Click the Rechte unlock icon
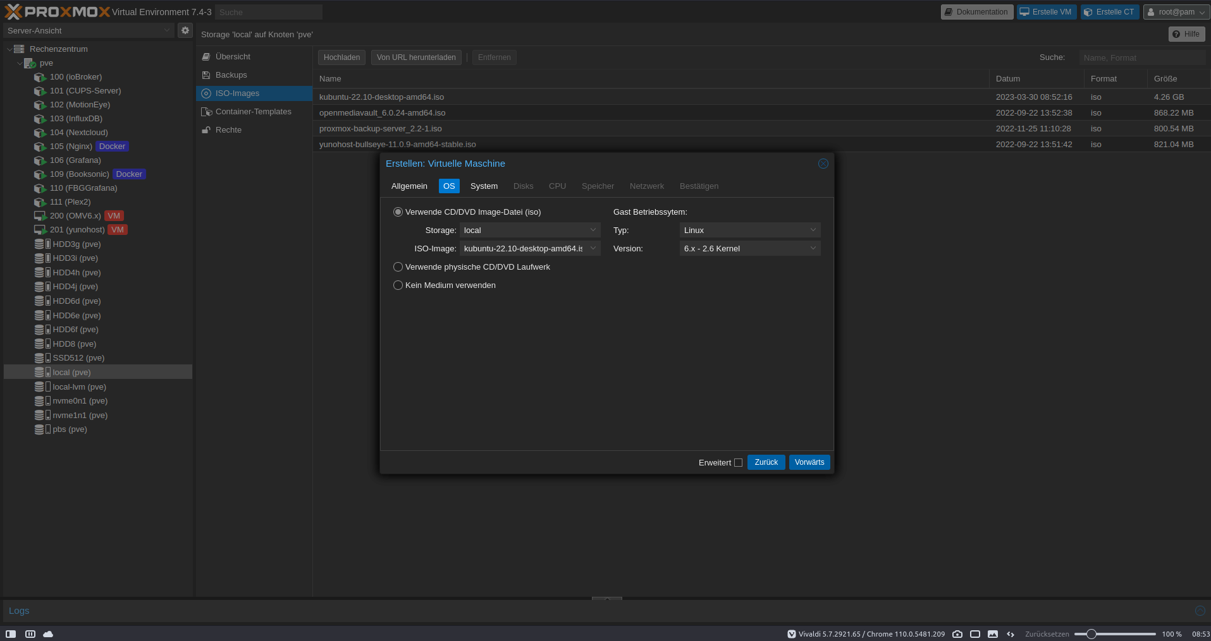 (x=206, y=130)
